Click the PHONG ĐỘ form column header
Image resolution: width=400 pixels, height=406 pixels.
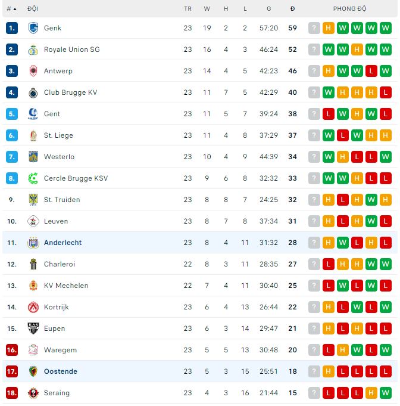pos(350,9)
